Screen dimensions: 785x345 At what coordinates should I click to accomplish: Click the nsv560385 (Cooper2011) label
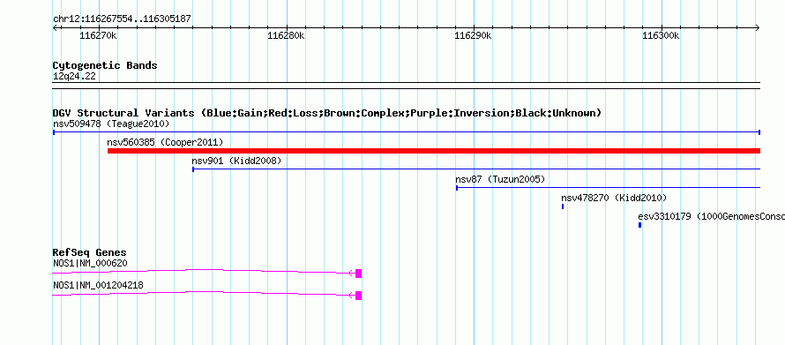point(165,142)
